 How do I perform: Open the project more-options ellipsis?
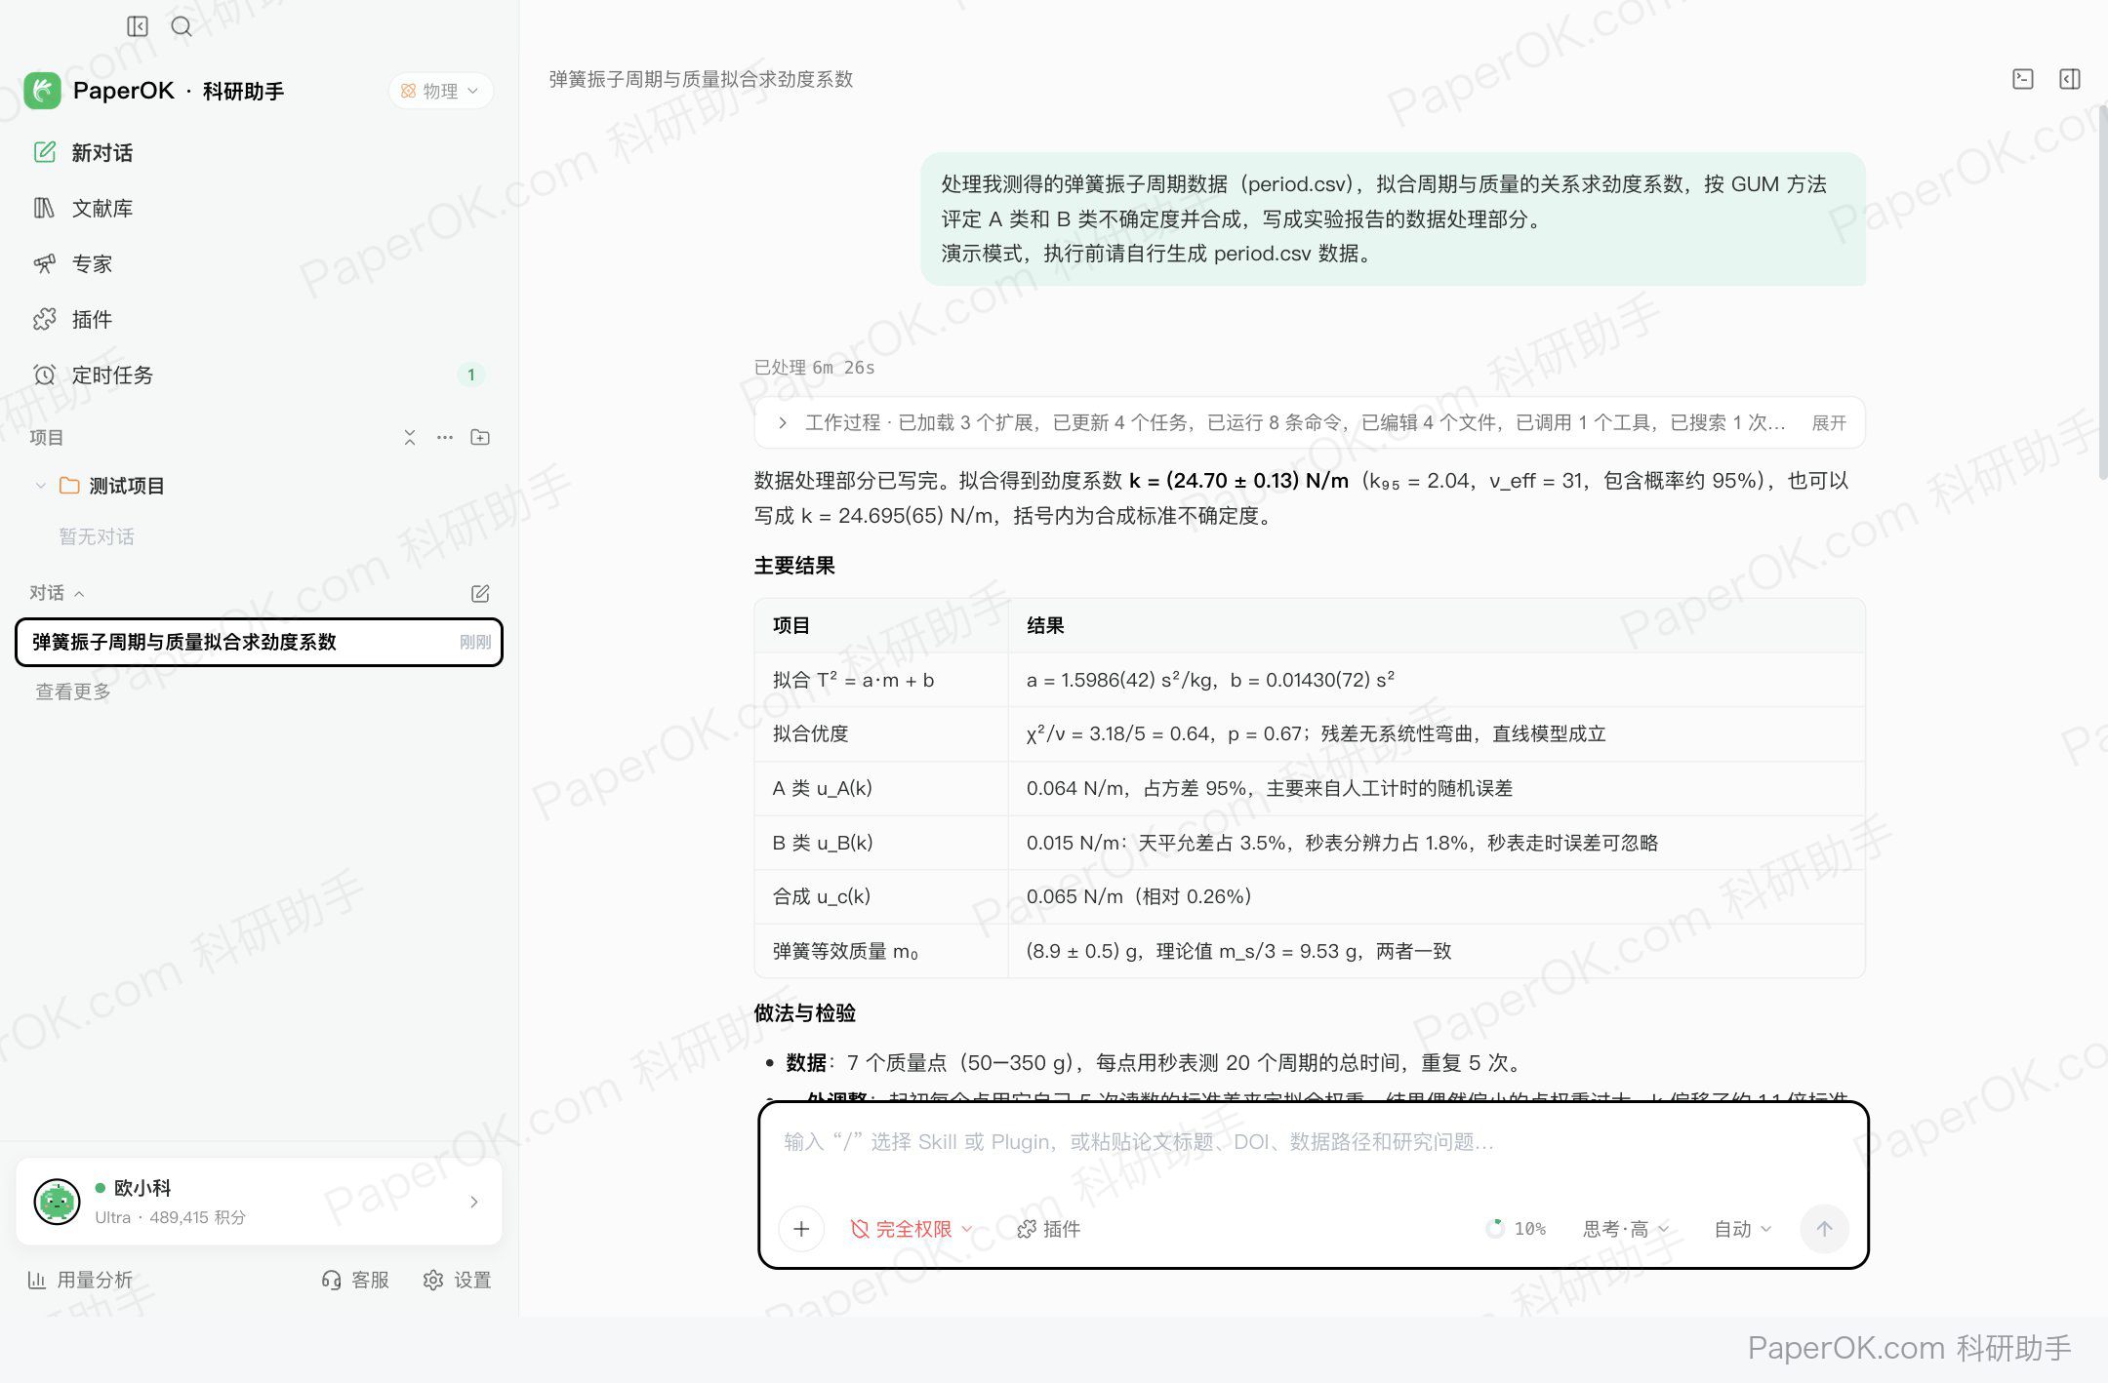[445, 437]
